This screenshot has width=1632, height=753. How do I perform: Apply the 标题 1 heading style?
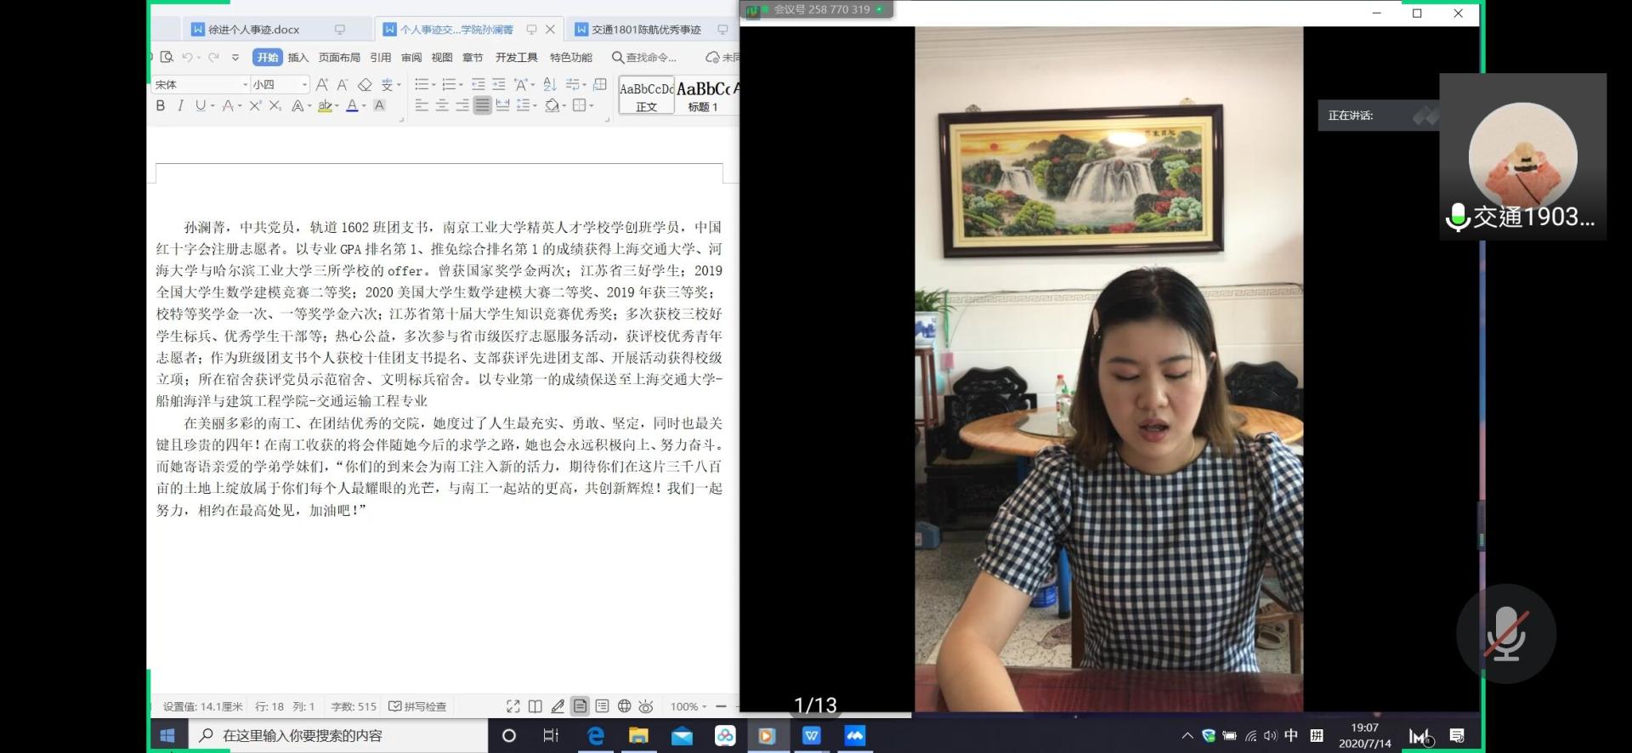click(x=703, y=97)
